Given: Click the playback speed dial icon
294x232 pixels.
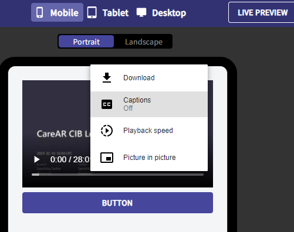Looking at the screenshot, I should point(107,131).
